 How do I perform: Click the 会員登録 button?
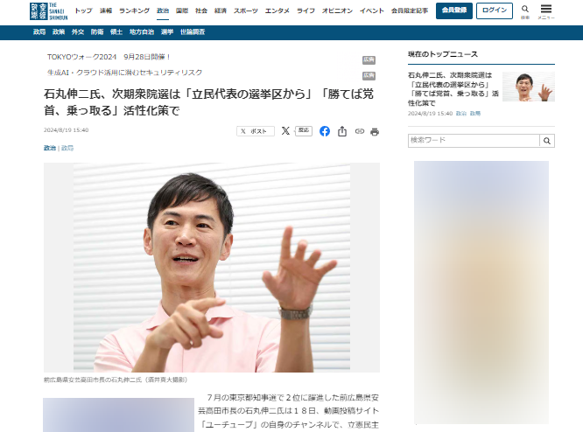[454, 10]
